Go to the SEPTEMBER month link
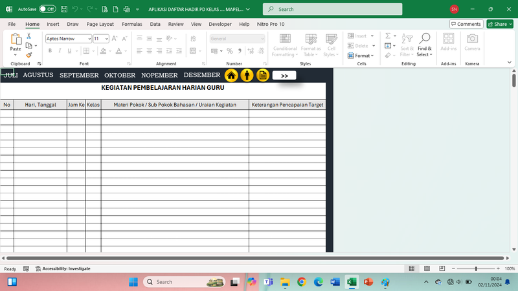This screenshot has height=291, width=518. tap(79, 75)
